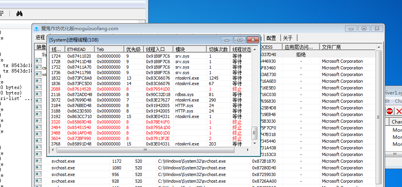Maximize the System thread dialog
402x187 pixels.
pyautogui.click(x=240, y=40)
